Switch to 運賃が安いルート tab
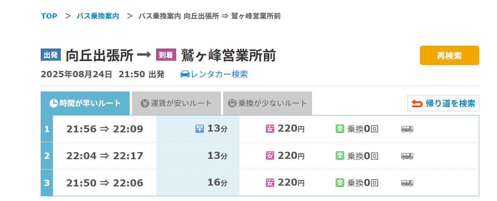Image resolution: width=497 pixels, height=201 pixels. click(x=176, y=103)
